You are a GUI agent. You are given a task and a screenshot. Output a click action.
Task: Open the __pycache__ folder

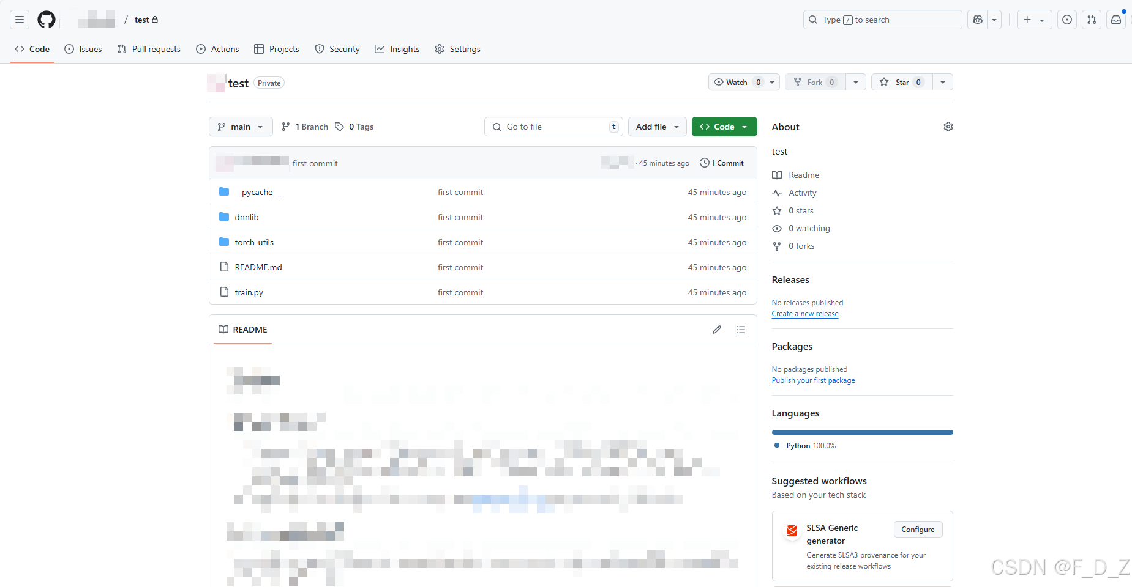click(257, 192)
